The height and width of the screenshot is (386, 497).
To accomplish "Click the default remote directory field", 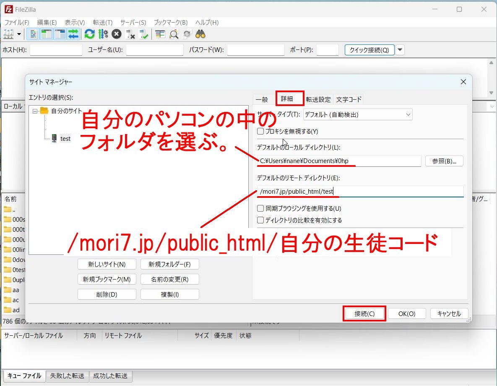I will [360, 191].
